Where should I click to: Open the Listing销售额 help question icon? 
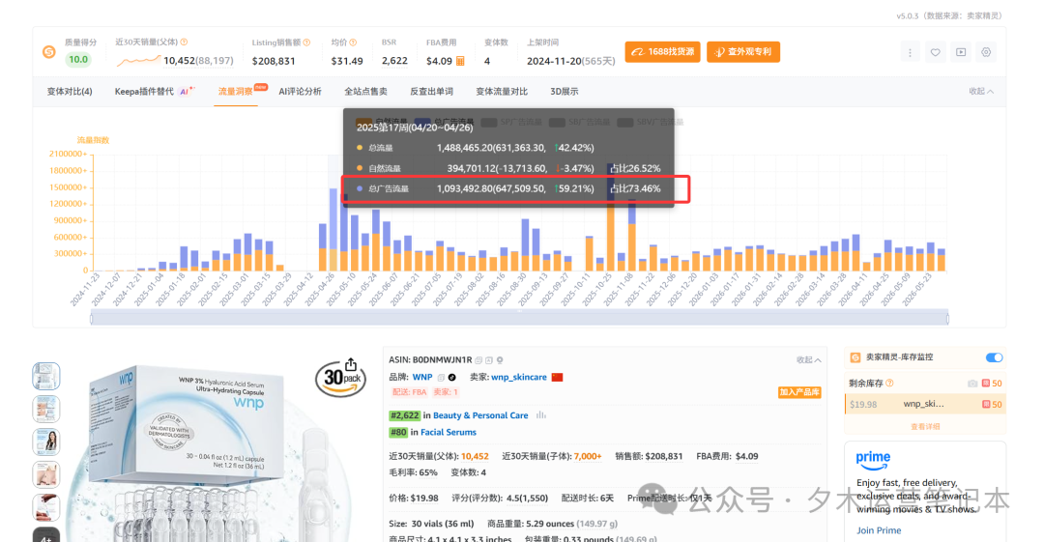pos(307,43)
